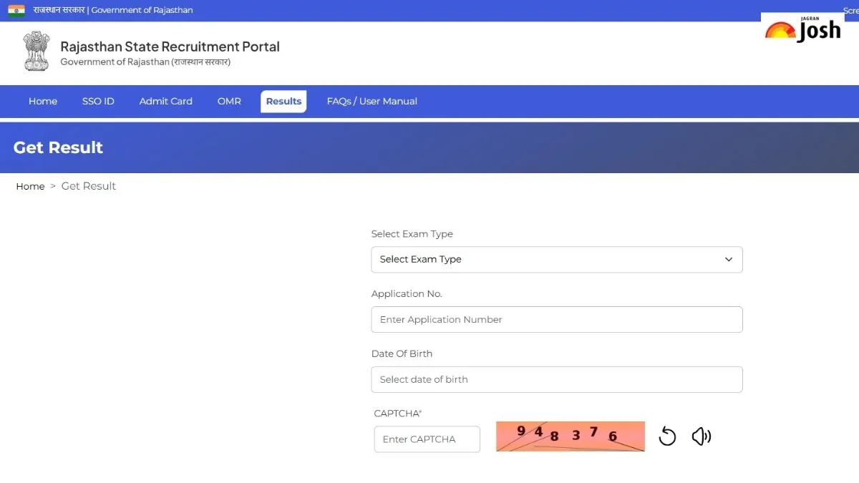
Task: Click the Get Result breadcrumb text
Action: click(x=89, y=186)
